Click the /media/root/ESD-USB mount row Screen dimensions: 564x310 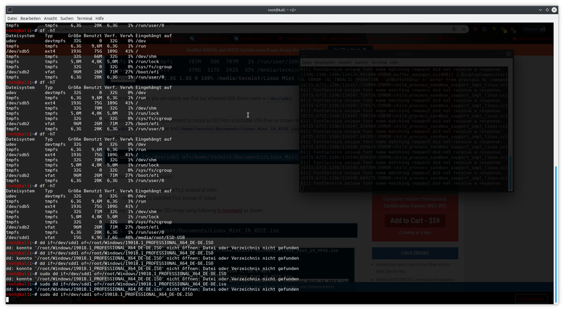[x=95, y=237]
